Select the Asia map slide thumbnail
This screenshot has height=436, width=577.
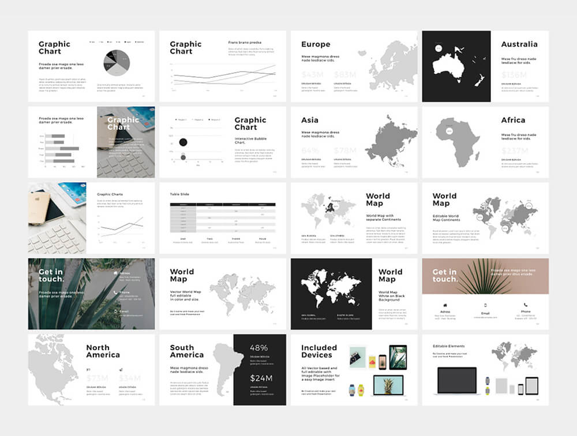tap(354, 142)
